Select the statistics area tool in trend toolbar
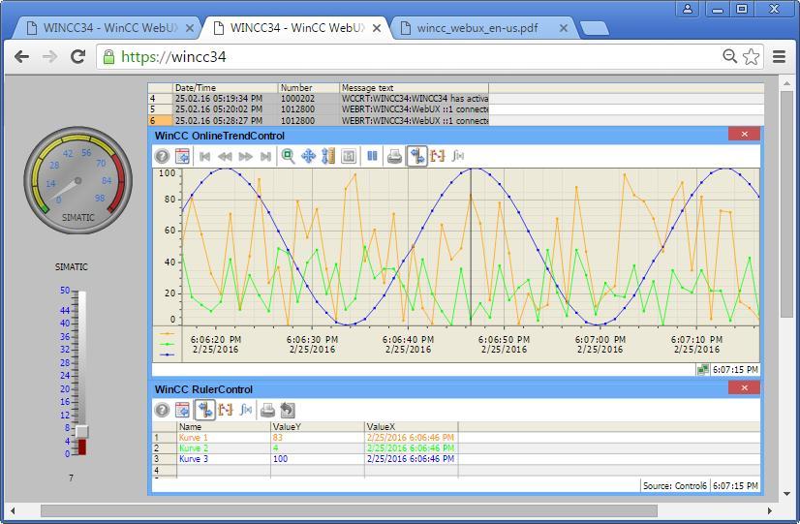This screenshot has width=800, height=524. [x=437, y=156]
